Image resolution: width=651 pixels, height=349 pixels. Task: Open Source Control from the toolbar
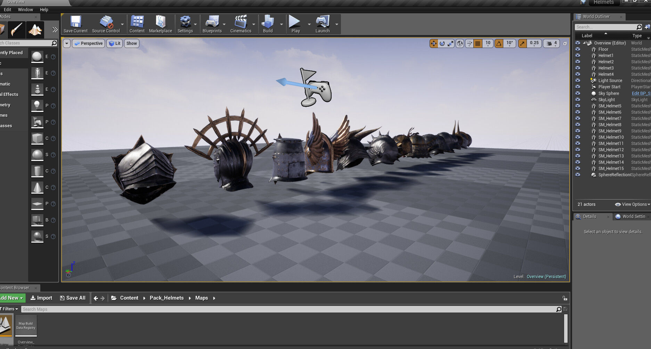tap(106, 24)
